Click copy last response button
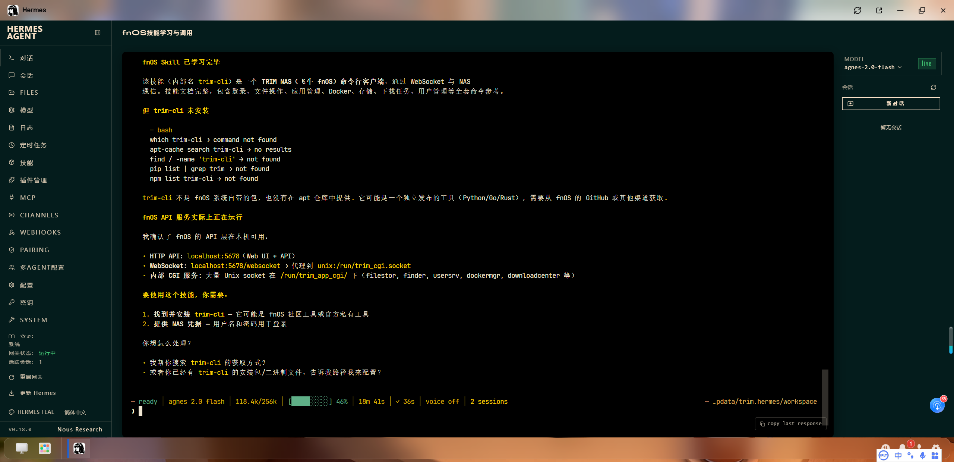 point(790,424)
